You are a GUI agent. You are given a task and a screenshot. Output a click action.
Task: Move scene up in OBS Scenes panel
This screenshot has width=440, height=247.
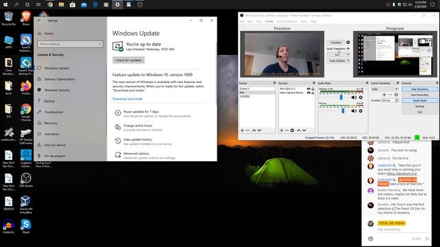(254, 130)
